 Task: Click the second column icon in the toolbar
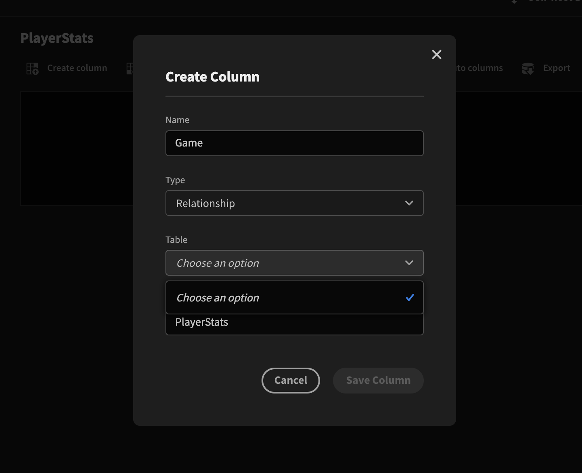coord(131,68)
